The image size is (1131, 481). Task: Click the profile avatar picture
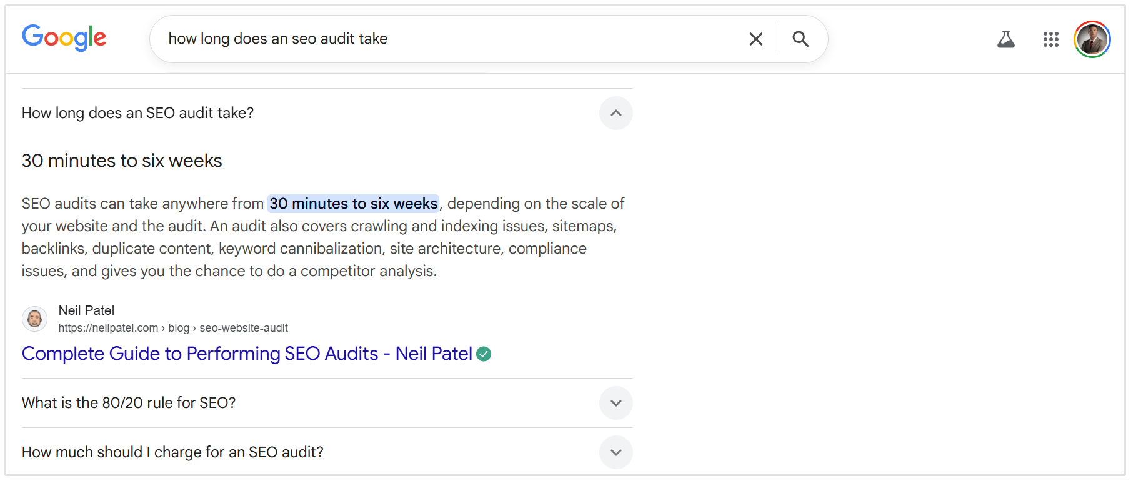(x=1093, y=39)
